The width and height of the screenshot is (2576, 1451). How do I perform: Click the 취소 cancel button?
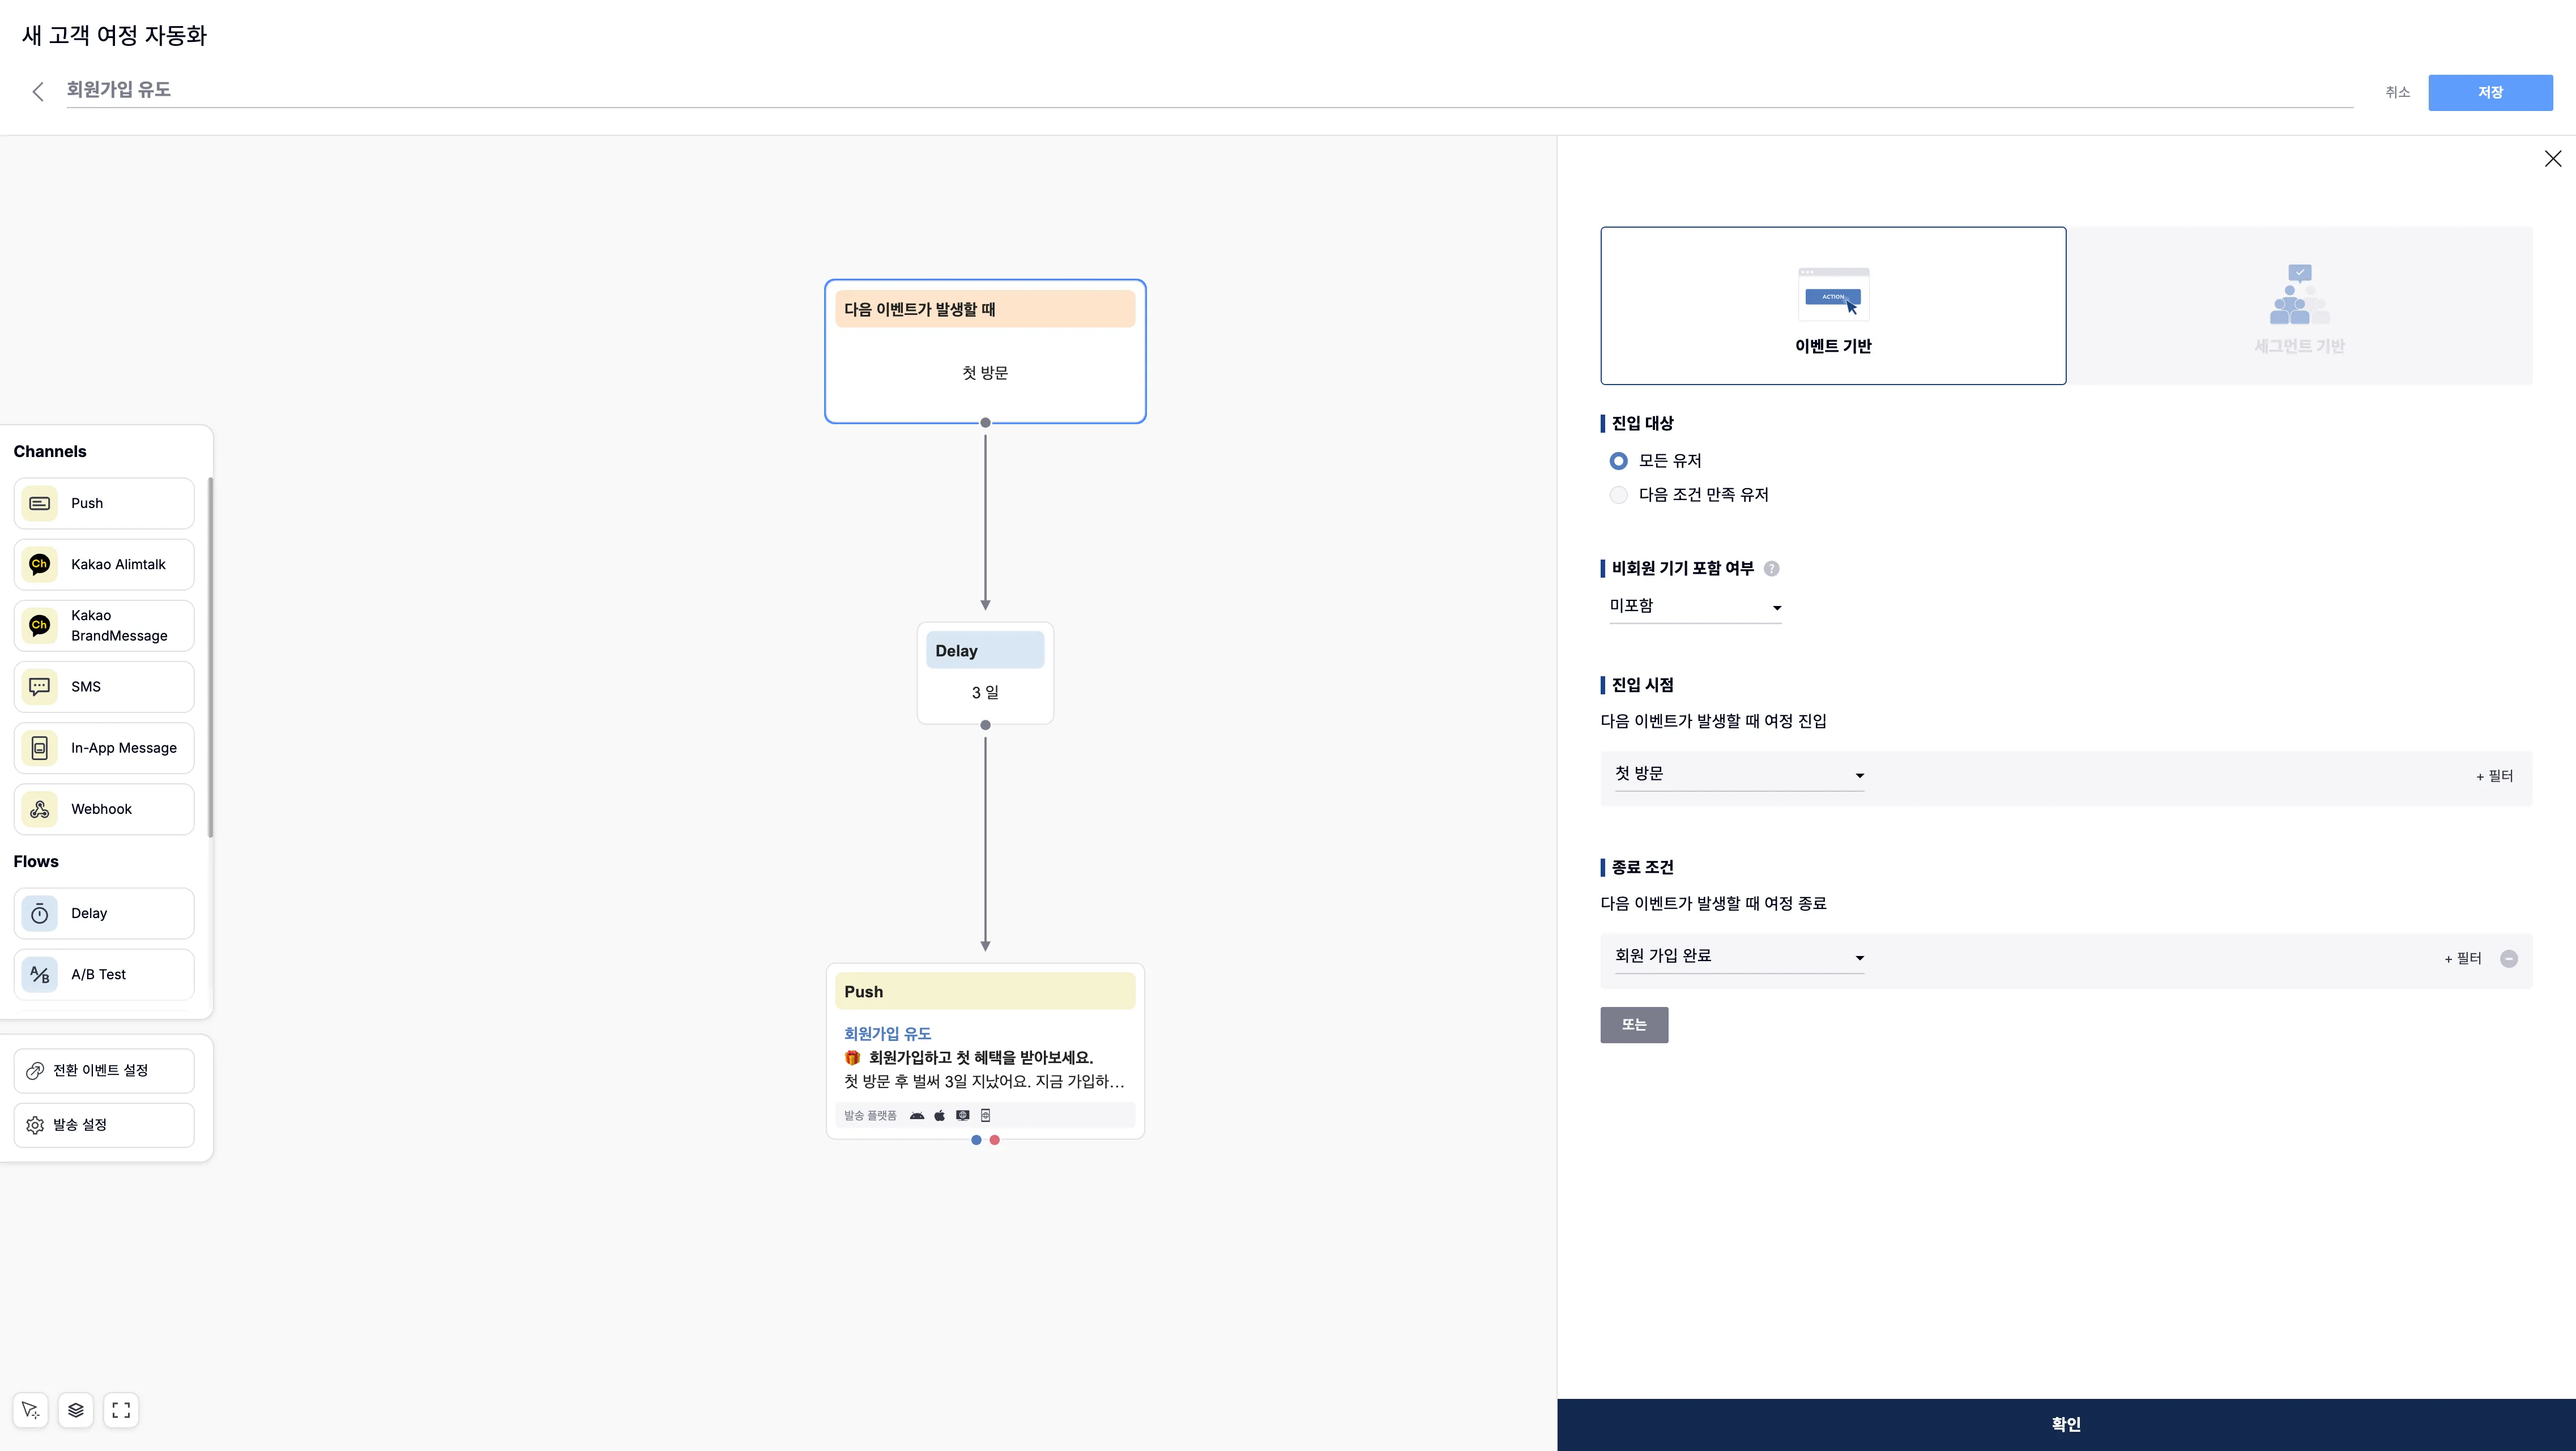click(2397, 92)
